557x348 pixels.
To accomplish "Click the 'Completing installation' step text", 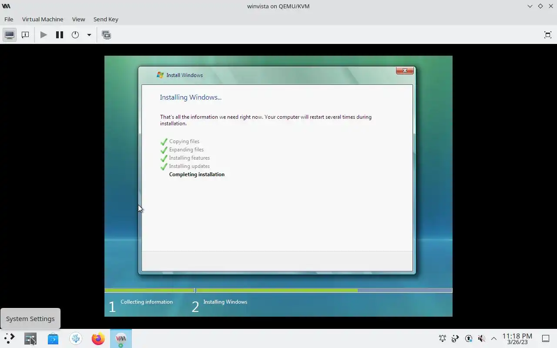I will 197,174.
